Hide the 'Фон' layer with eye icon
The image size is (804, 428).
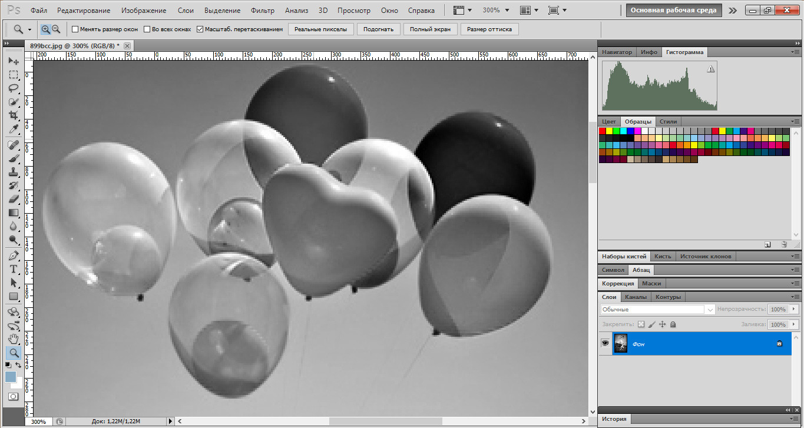point(605,343)
